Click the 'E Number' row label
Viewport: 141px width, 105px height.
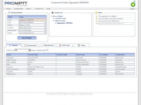[x=10, y=71]
